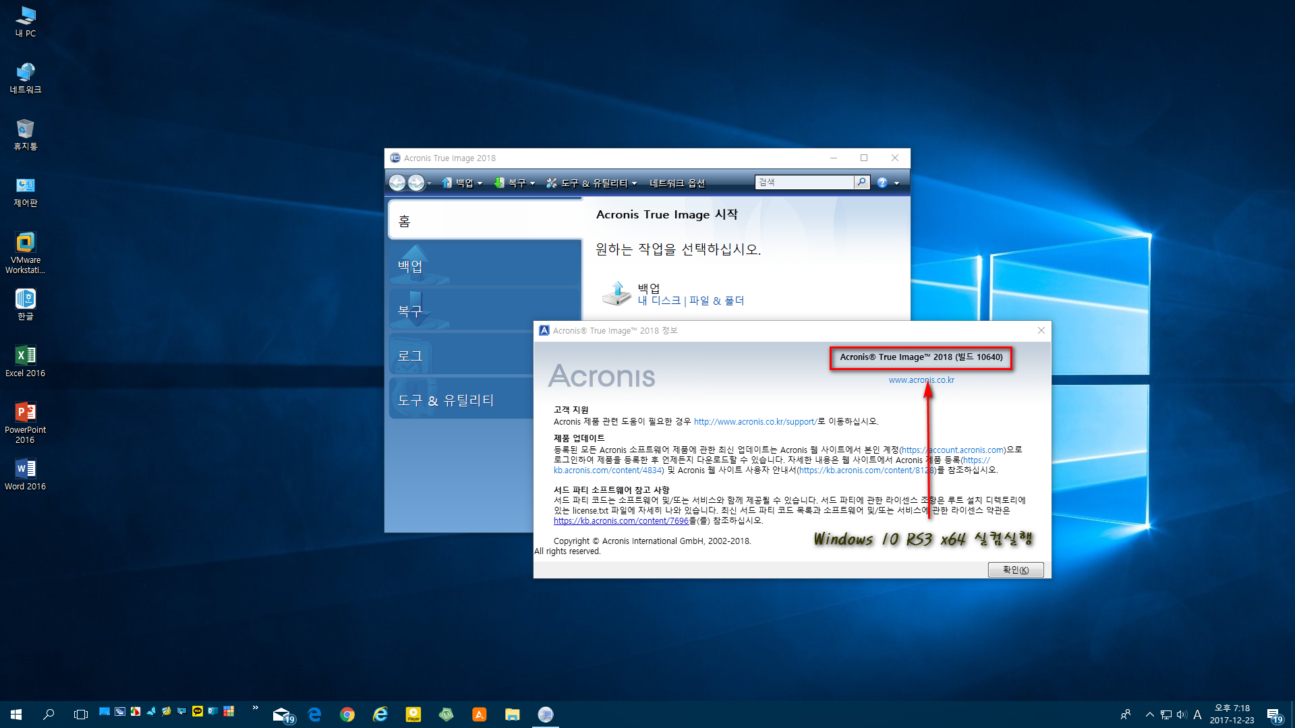Screen dimensions: 1295x728
Task: Open the Windows Start menu
Action: click(16, 715)
